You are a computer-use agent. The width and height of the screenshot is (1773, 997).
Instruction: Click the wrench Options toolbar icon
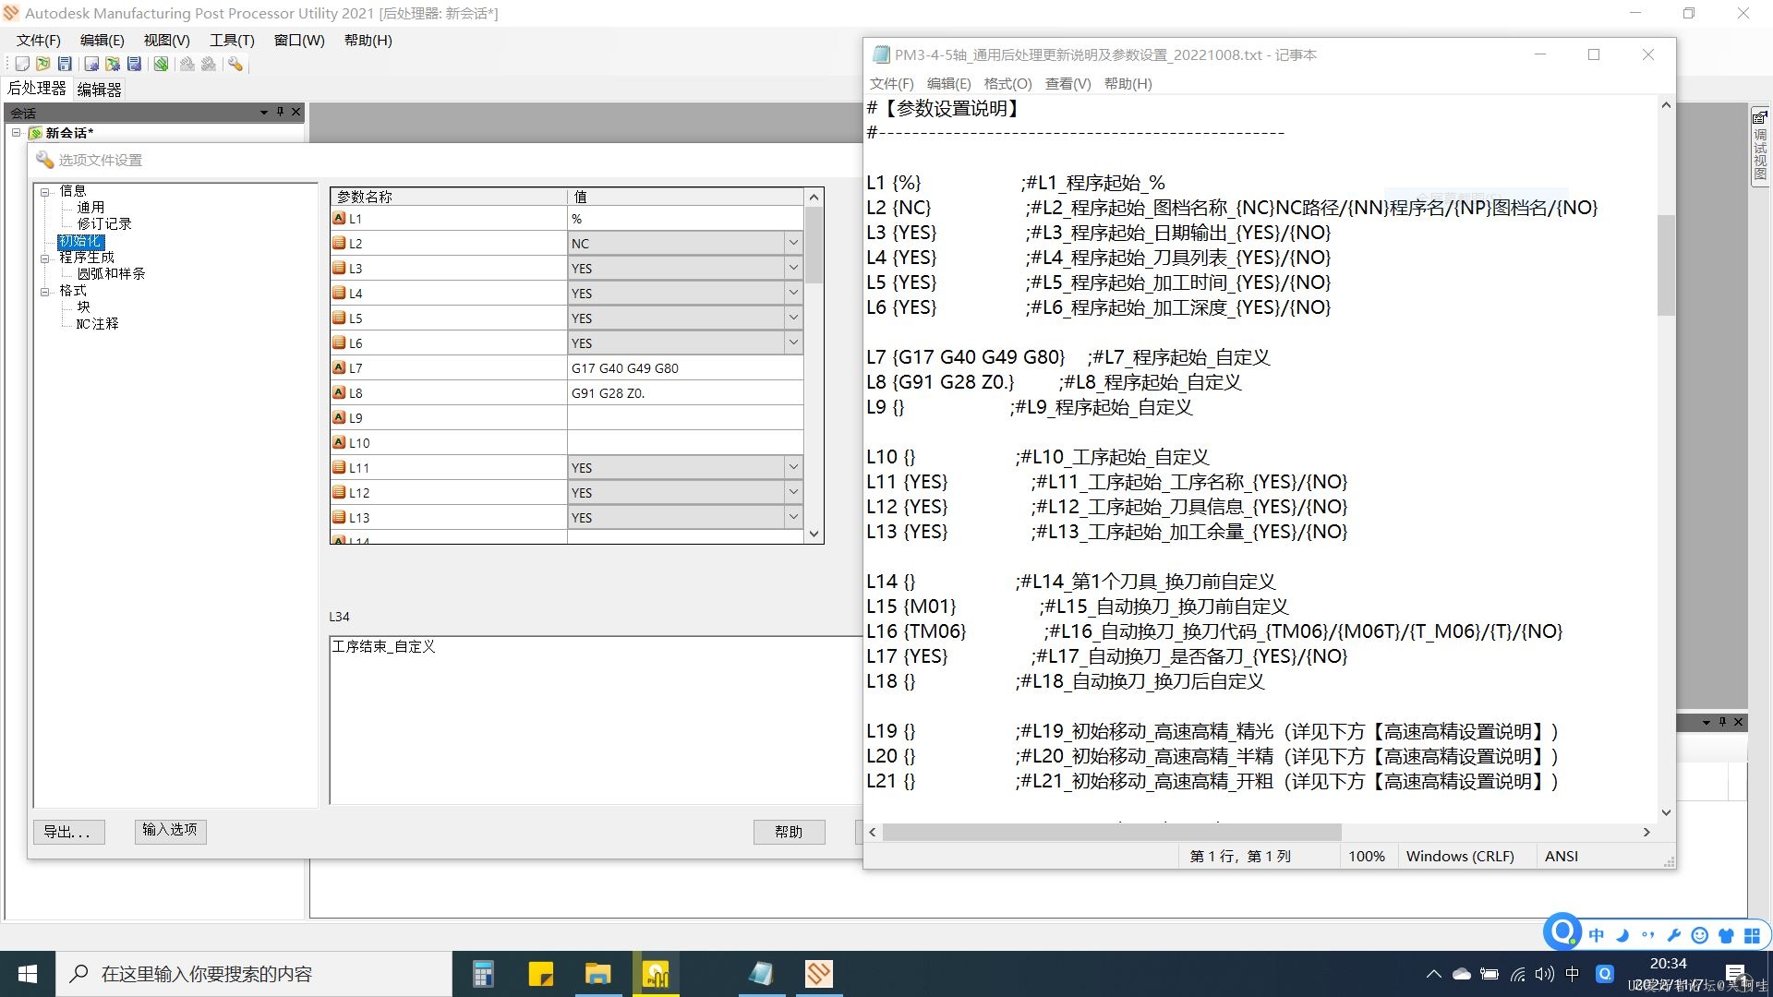[235, 64]
